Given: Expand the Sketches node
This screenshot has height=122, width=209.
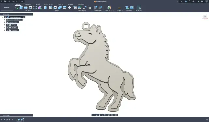Looking at the screenshot, I should [x=5, y=30].
